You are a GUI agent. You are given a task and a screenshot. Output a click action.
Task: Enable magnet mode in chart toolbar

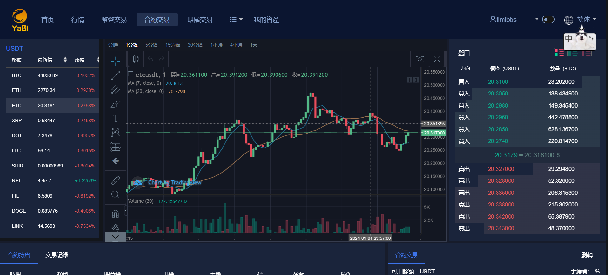(x=115, y=214)
